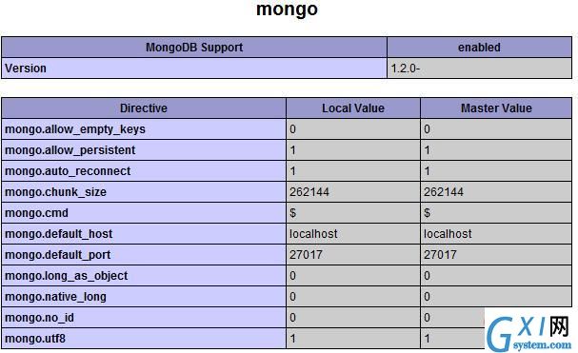Viewport: 578px width, 353px height.
Task: Click the Master Value column header
Action: coord(496,108)
